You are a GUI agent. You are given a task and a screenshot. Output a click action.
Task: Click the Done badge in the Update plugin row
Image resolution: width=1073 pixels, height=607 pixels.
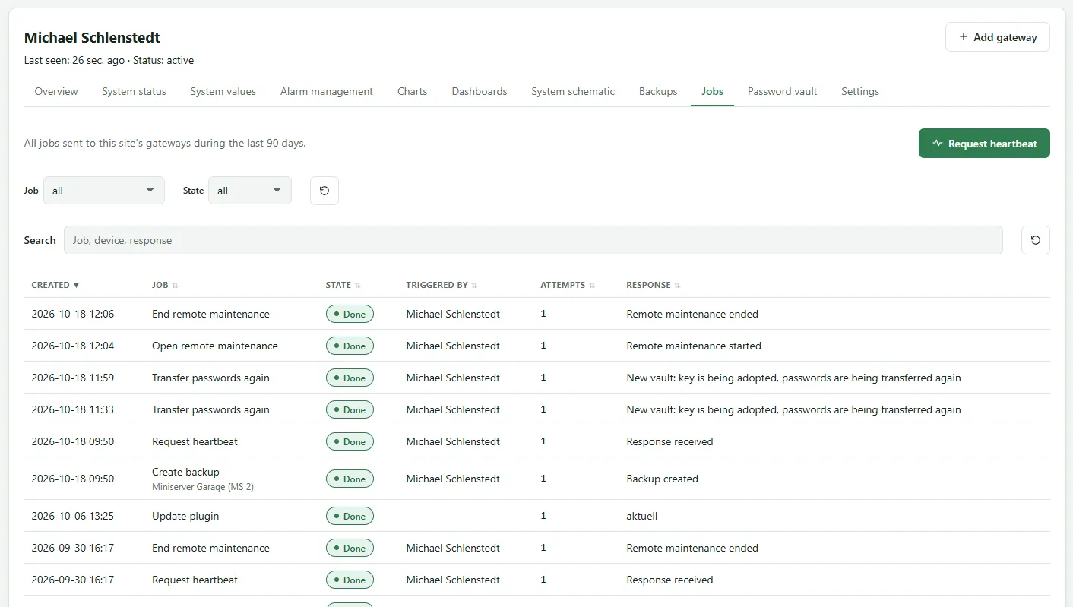click(350, 516)
